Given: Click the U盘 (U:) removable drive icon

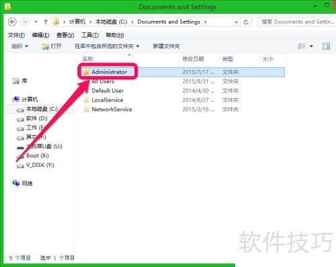Looking at the screenshot, I should coord(20,147).
